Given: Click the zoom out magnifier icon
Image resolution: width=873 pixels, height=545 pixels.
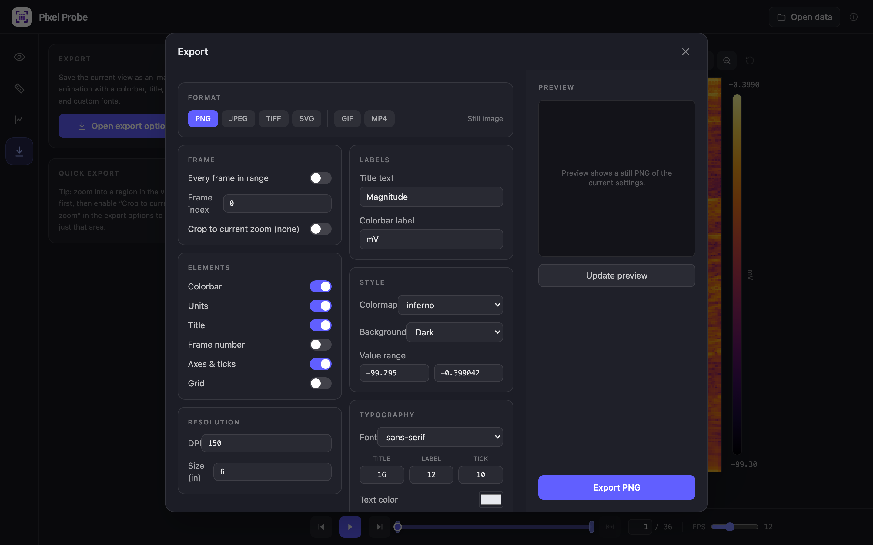Looking at the screenshot, I should [727, 61].
